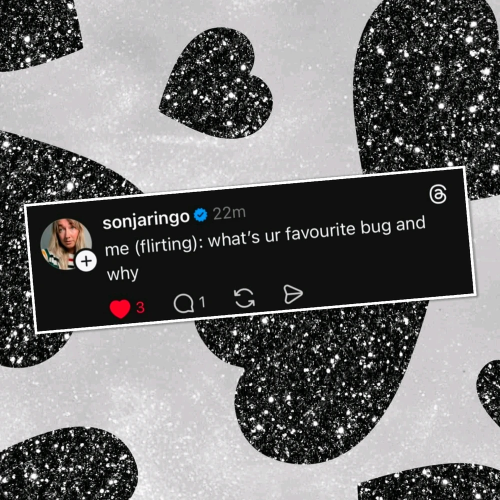
Task: Open the sonjaringo username link
Action: click(146, 219)
